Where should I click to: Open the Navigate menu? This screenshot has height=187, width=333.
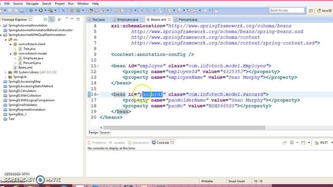click(x=32, y=4)
